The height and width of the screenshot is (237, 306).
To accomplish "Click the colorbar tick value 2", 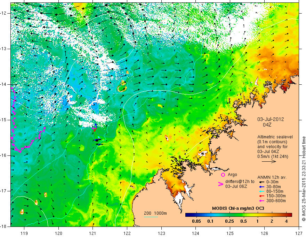I will 272,221.
